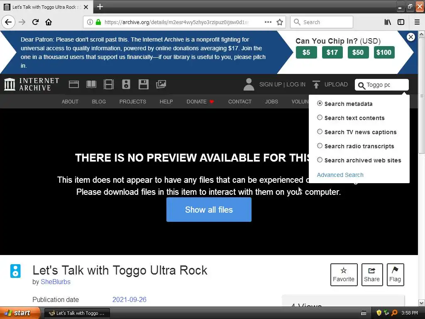
Task: Donate $17 button
Action: [x=332, y=52]
